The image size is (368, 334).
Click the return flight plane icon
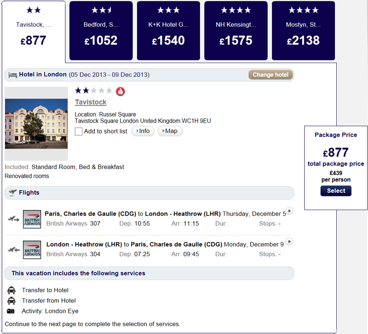(13, 250)
